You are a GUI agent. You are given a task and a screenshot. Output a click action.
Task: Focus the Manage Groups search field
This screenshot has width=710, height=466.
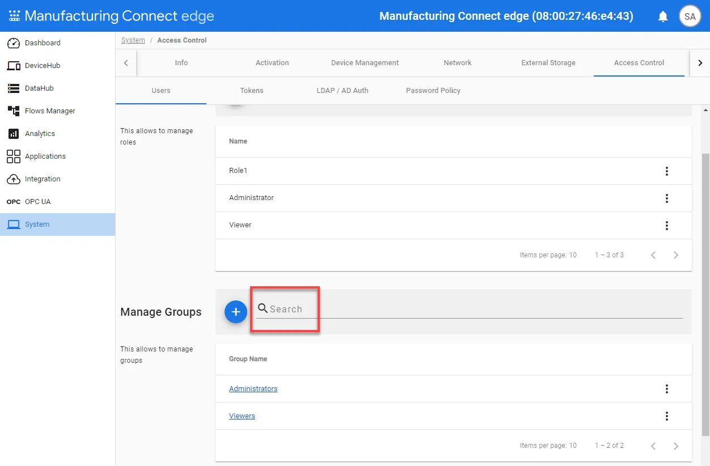point(470,309)
